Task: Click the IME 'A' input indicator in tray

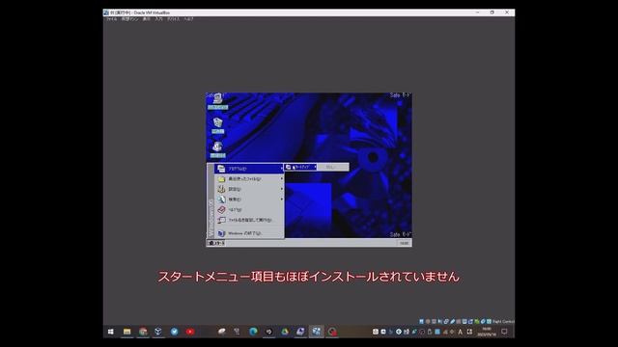Action: coord(460,332)
